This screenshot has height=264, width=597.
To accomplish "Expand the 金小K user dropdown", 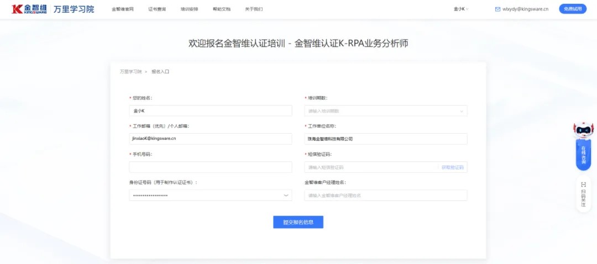I will coord(461,9).
